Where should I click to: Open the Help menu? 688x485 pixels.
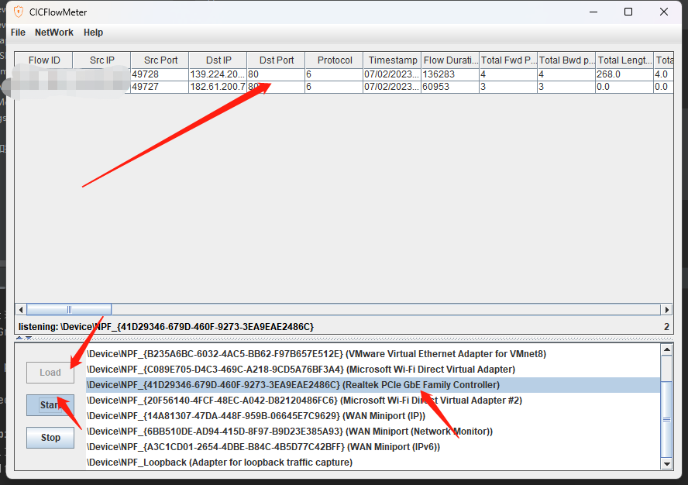coord(93,32)
